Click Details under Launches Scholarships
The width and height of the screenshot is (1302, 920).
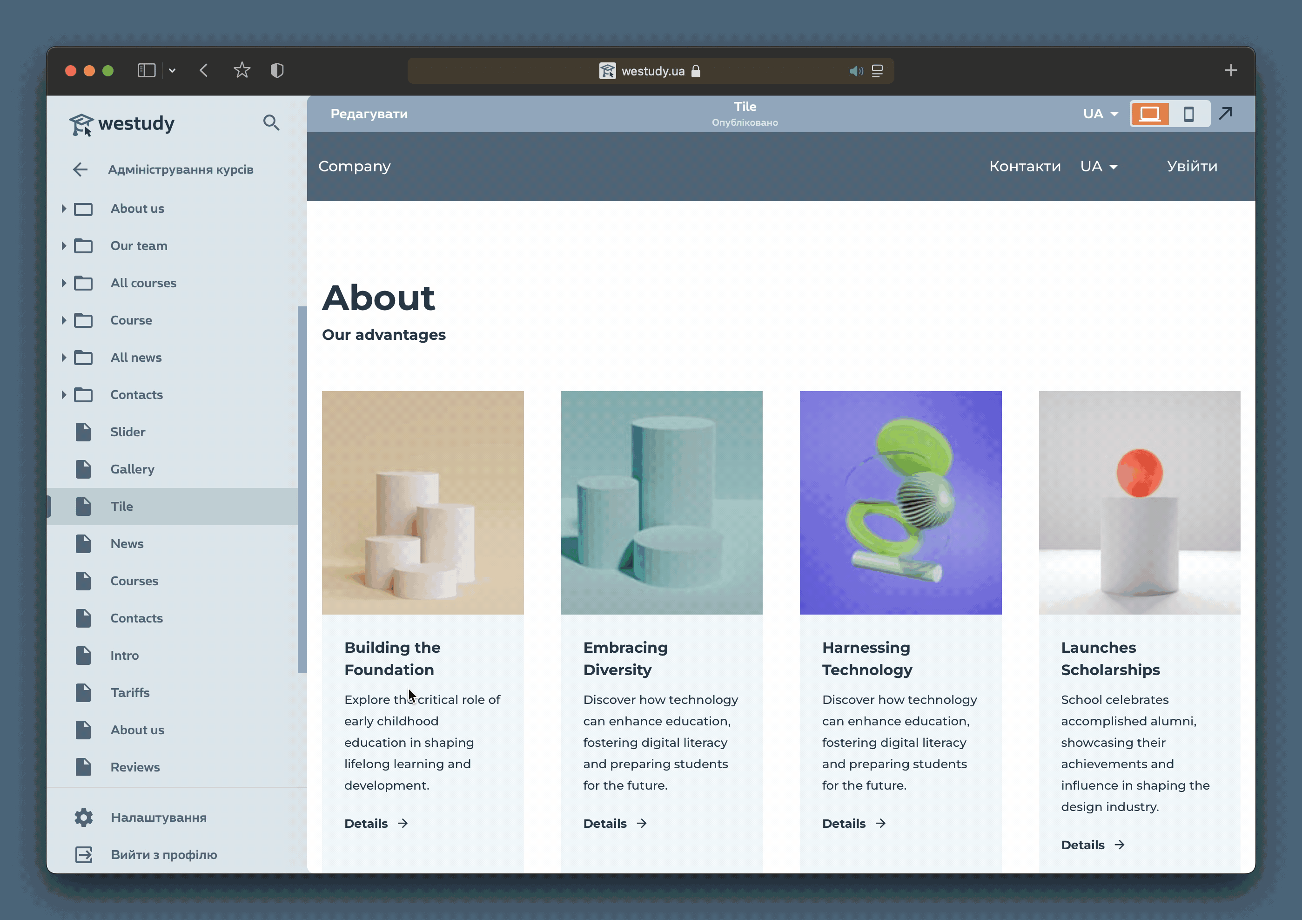point(1093,845)
